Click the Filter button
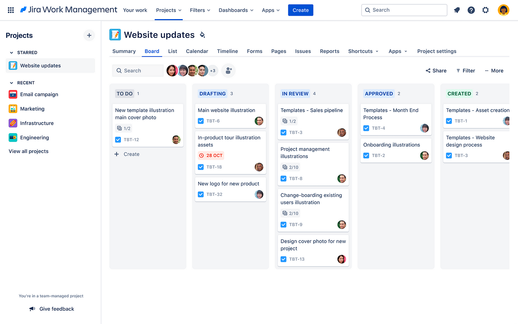This screenshot has width=518, height=324. (466, 71)
